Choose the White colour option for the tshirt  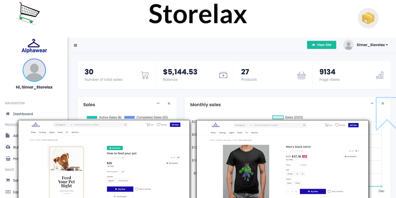tap(297, 183)
